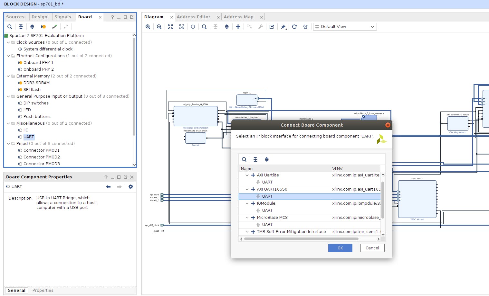Click the Board panel vertical scrollbar
Screen dimensions: 489x296
134,87
